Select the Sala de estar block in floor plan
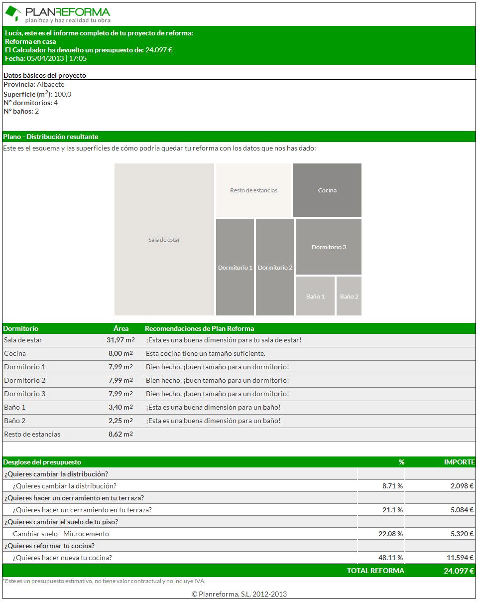Image resolution: width=478 pixels, height=603 pixels. pos(164,240)
